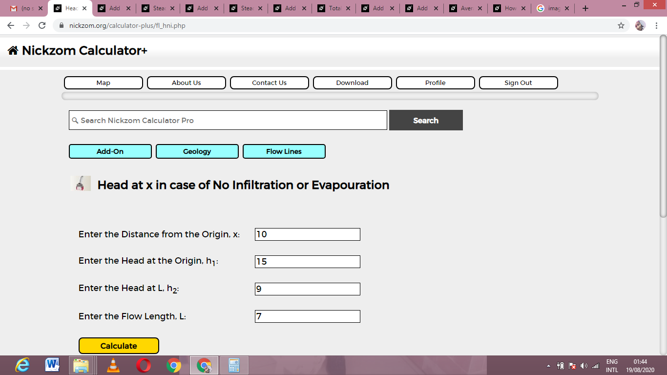This screenshot has height=375, width=667.
Task: Switch to the Aver tab
Action: 465,8
